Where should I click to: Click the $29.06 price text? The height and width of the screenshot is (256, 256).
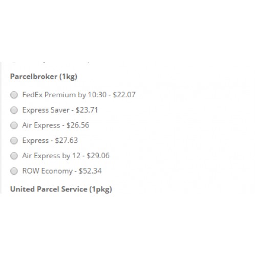[98, 156]
